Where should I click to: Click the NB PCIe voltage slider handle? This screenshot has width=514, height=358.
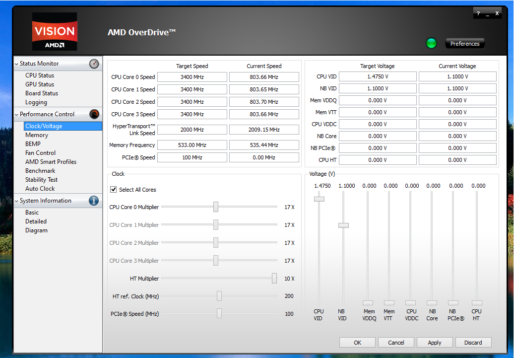coord(453,303)
